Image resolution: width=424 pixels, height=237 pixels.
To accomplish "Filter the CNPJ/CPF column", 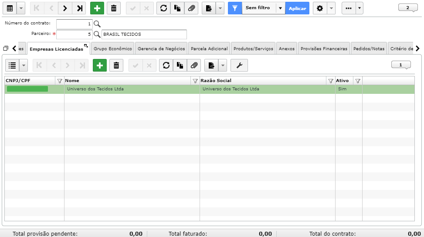I will tap(60, 81).
